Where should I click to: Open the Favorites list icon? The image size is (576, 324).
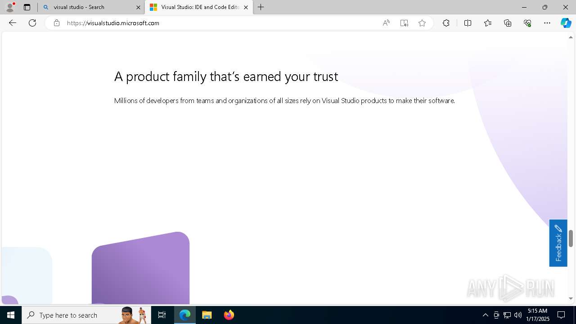(x=488, y=23)
